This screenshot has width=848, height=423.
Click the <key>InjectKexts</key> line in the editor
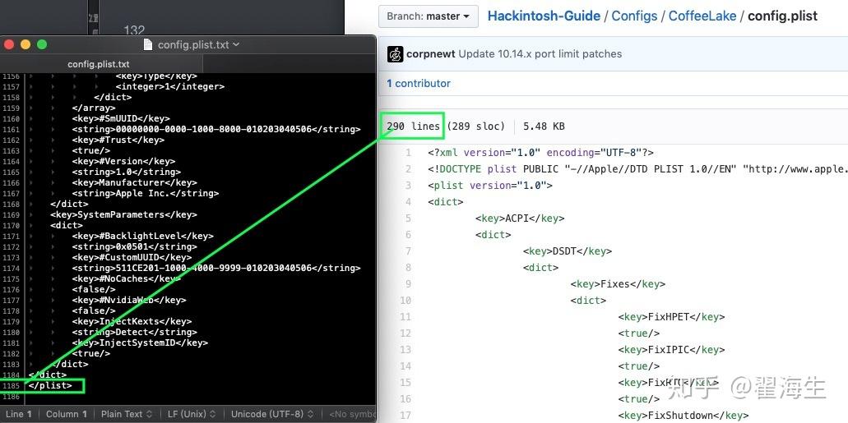132,321
